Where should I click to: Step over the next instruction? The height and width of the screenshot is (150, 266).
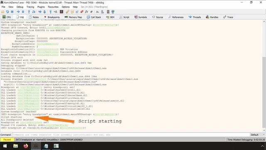[x=34, y=12]
